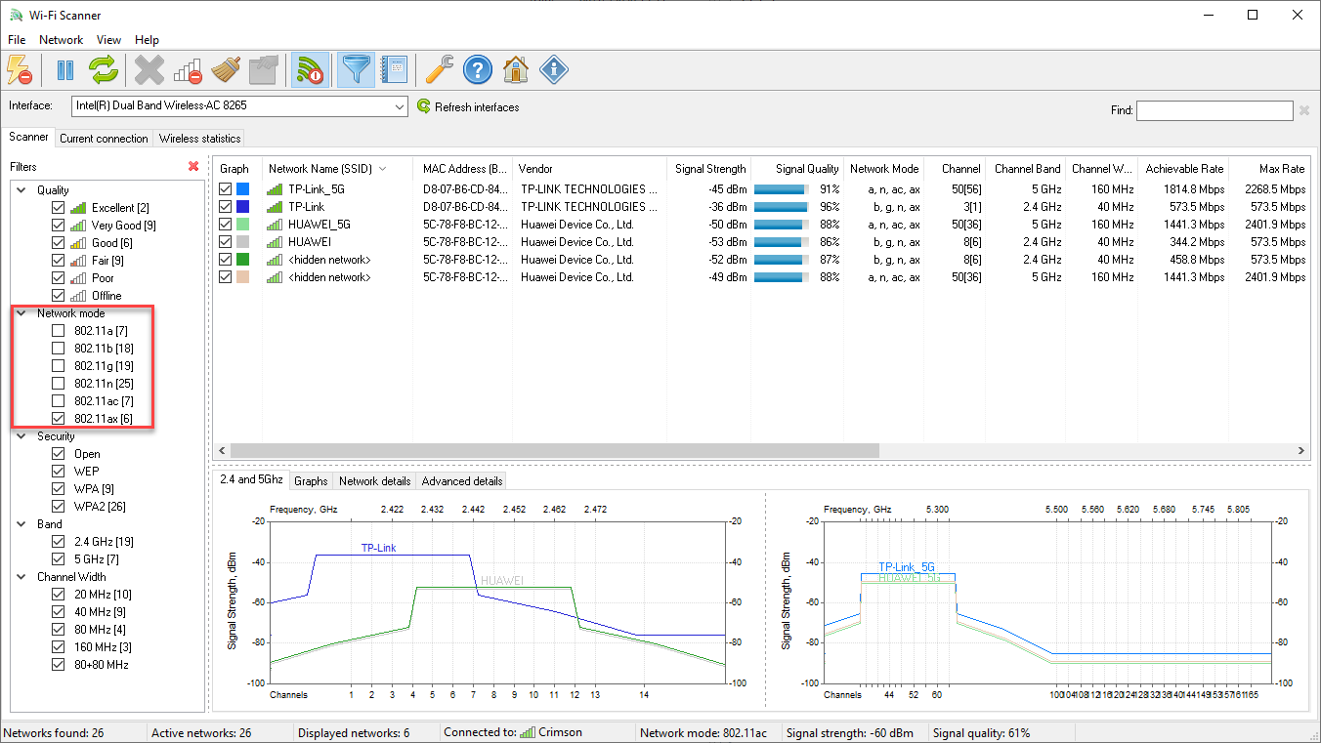Click the green refresh arrows icon
This screenshot has height=743, width=1321.
tap(104, 70)
